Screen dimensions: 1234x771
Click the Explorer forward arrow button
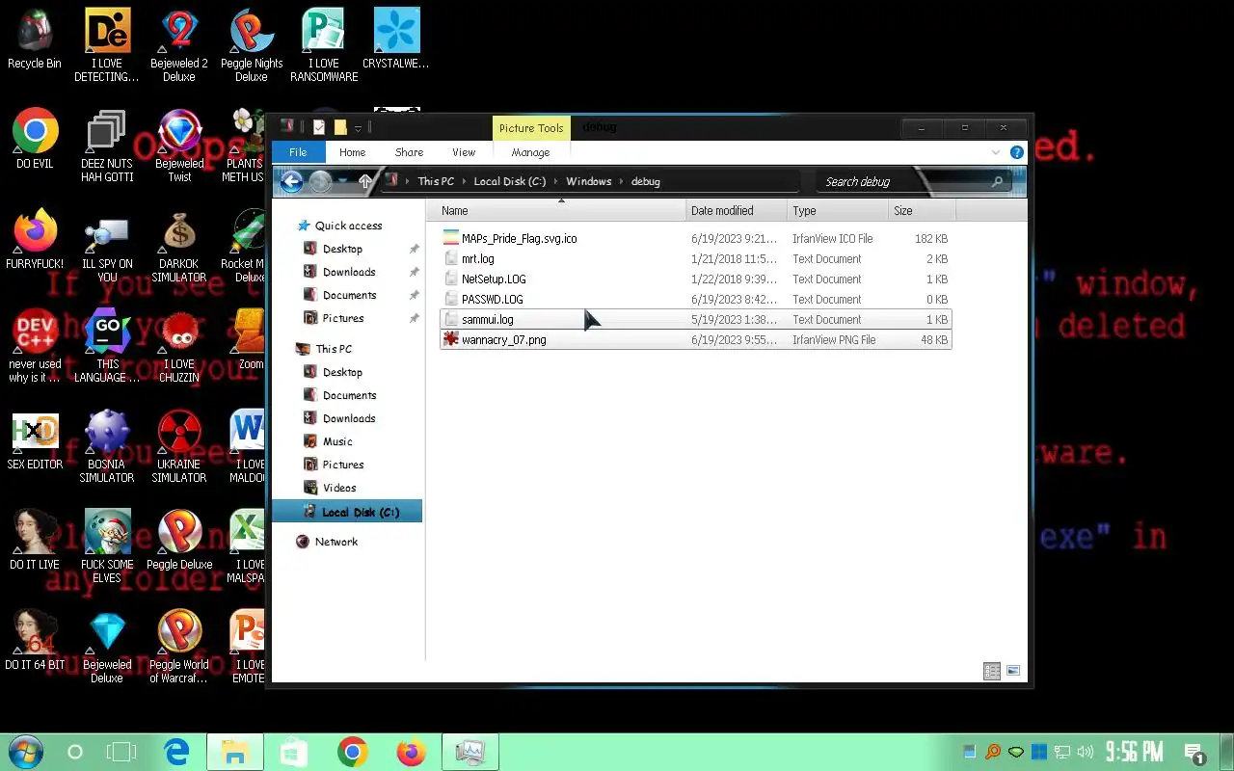point(320,181)
